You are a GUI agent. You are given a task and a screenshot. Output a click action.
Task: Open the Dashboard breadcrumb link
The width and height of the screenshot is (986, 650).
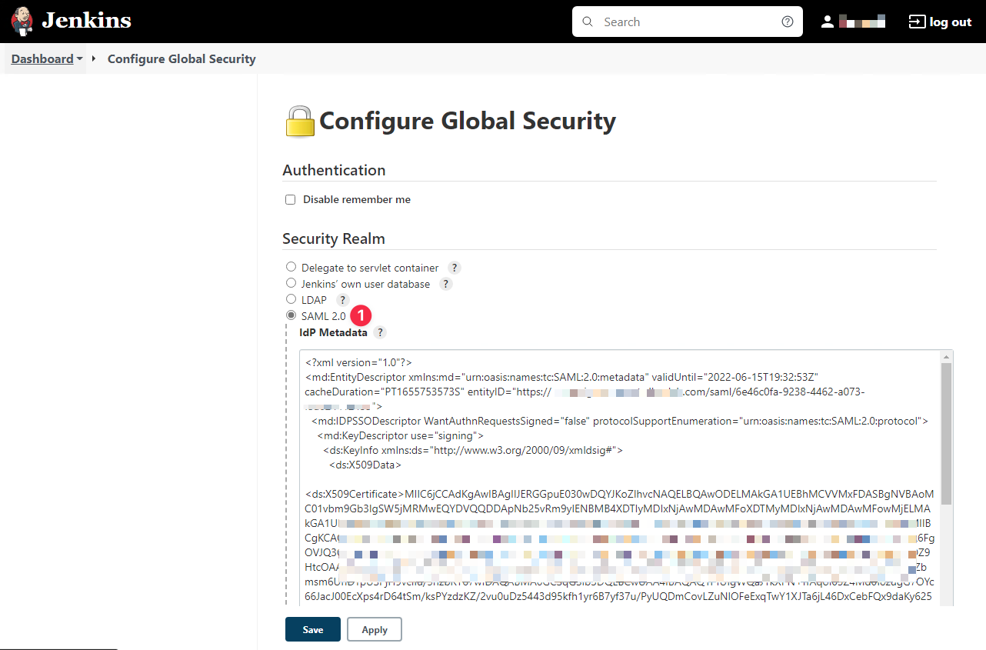coord(42,59)
